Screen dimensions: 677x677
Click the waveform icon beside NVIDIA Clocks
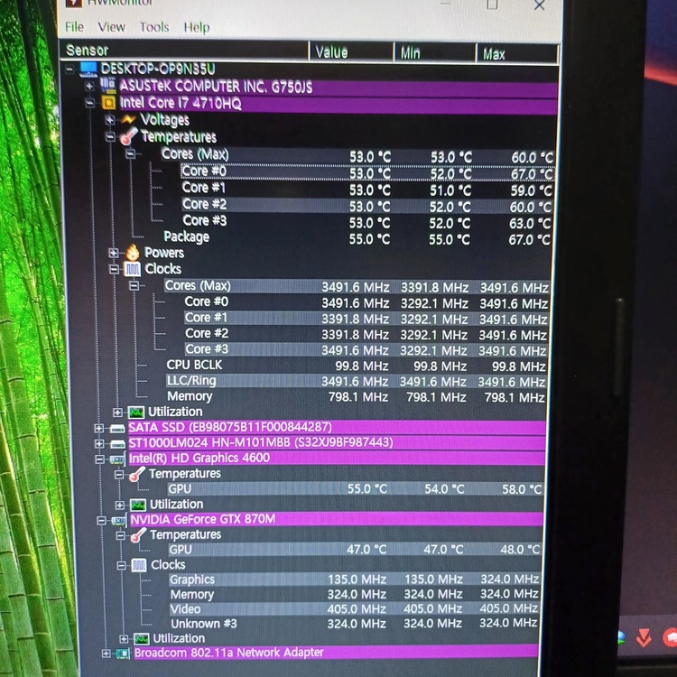[139, 565]
